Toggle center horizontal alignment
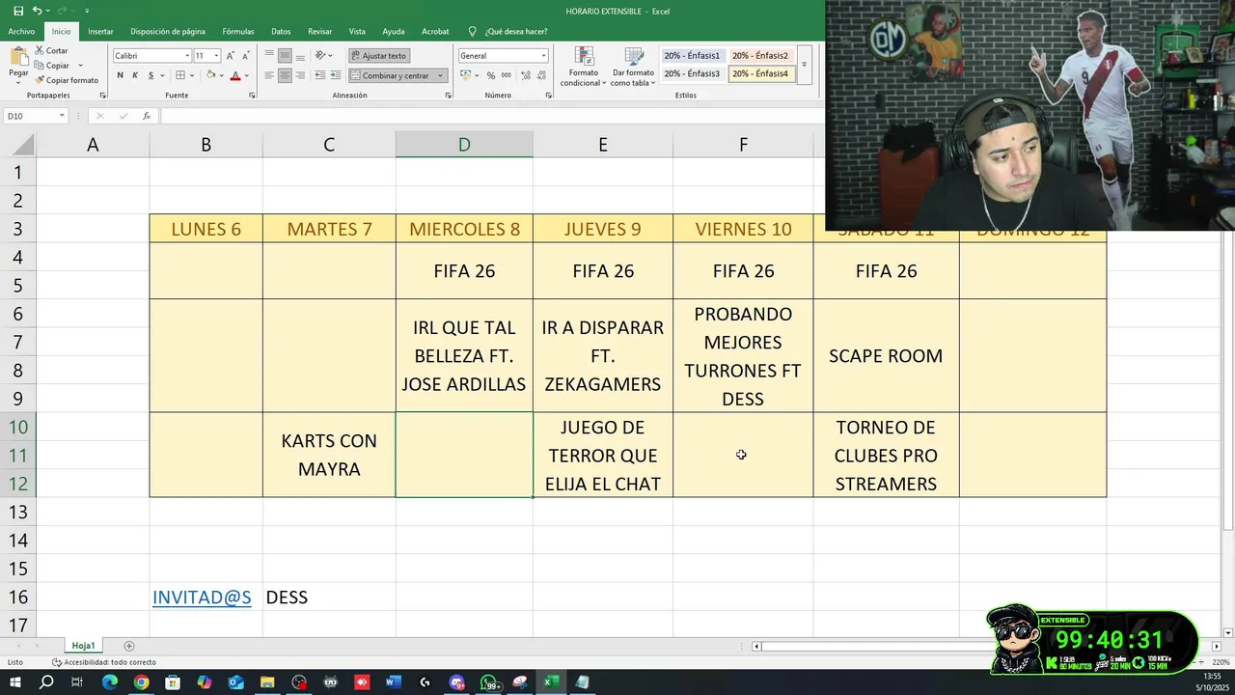This screenshot has height=695, width=1235. point(285,75)
